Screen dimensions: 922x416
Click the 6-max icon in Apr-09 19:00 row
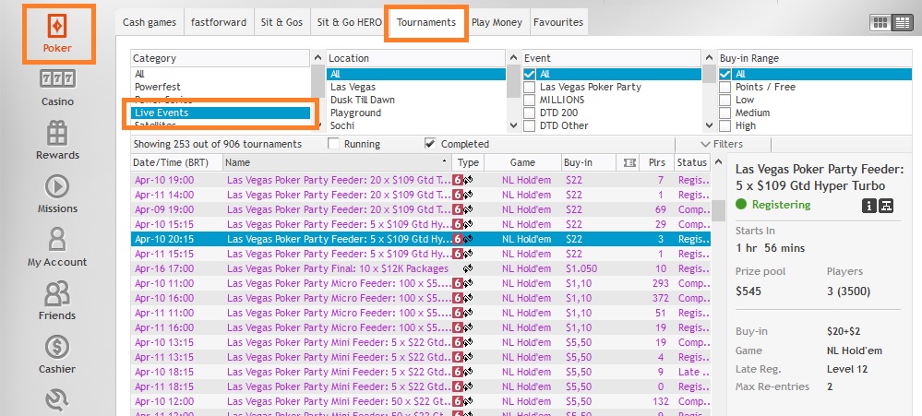458,209
